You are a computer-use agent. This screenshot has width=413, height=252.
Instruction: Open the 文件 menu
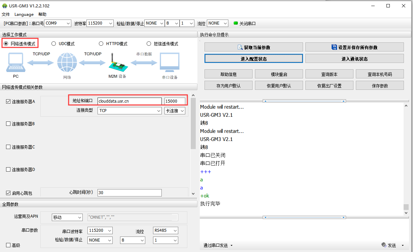(x=6, y=14)
